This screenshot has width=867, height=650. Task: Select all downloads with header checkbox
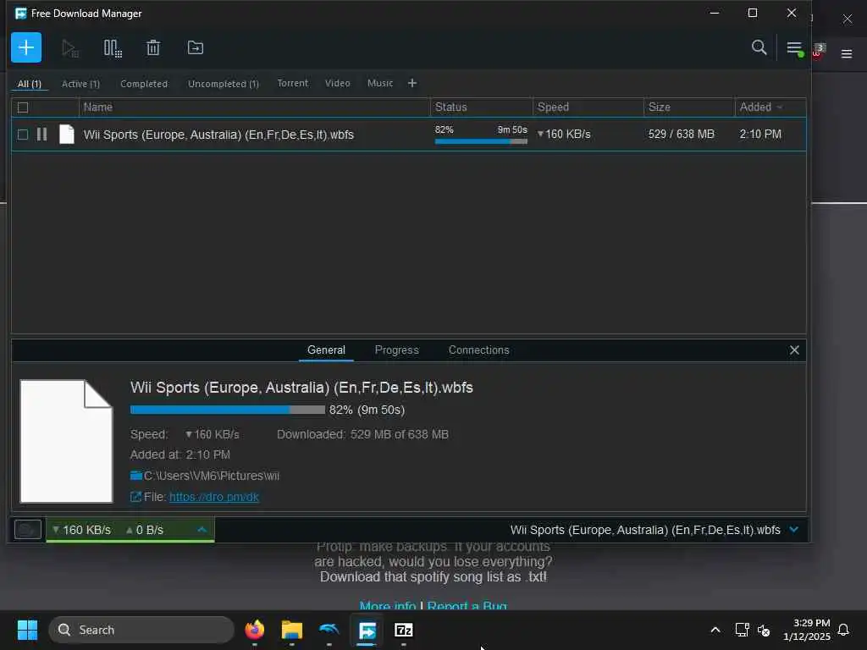(x=23, y=107)
